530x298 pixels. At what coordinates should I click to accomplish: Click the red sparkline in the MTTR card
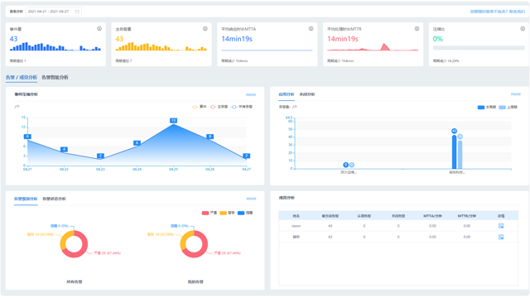(373, 47)
